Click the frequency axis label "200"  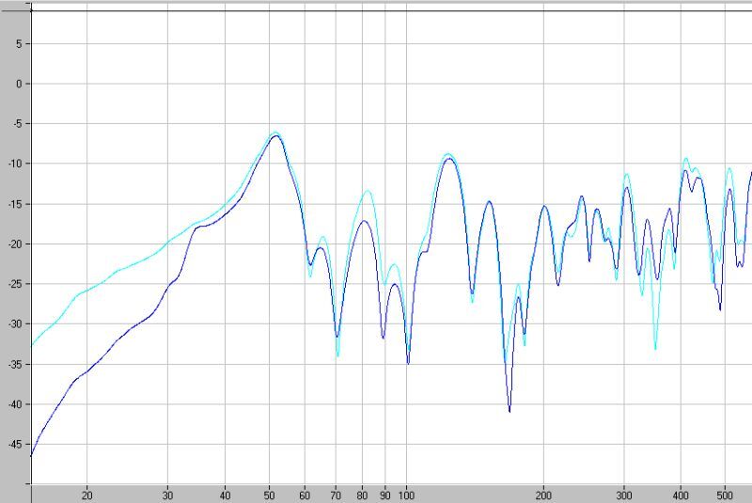tap(543, 495)
